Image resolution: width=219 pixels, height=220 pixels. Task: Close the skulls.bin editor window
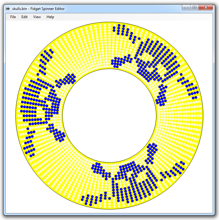click(x=206, y=8)
